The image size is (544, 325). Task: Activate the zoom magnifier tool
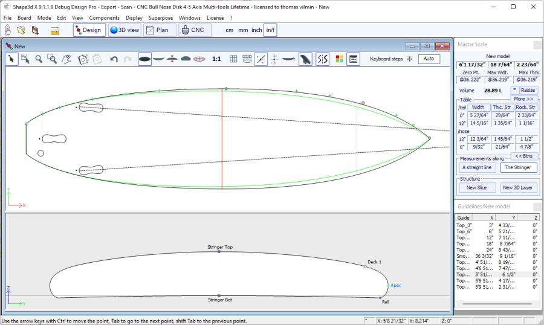pos(39,59)
